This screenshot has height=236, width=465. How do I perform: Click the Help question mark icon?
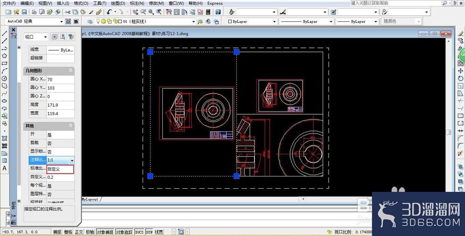point(218,12)
